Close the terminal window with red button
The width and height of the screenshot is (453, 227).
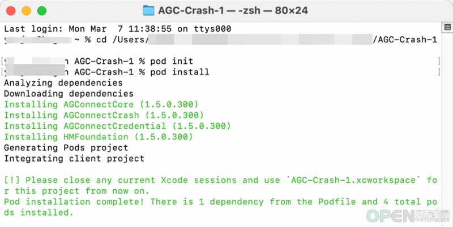coord(11,11)
